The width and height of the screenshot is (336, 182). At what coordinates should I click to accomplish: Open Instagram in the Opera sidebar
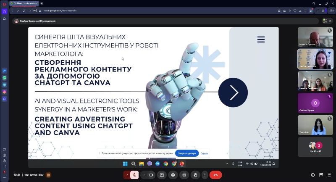(4, 92)
